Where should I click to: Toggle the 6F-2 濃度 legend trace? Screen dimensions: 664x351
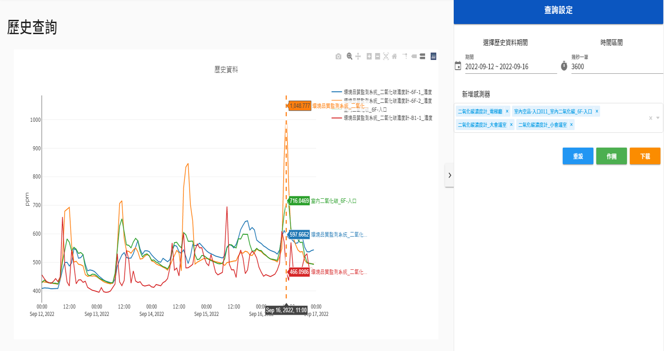(382, 101)
